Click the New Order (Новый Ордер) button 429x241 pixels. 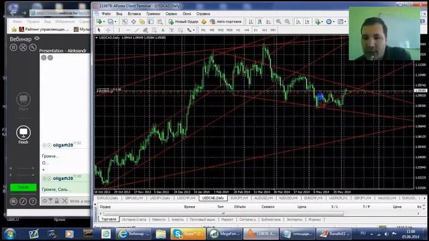click(183, 21)
